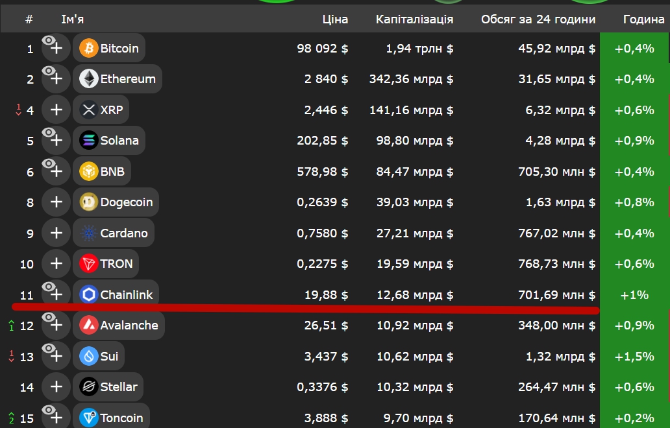
Task: Click Chainlink capitalization 12,68 млрд $
Action: click(x=415, y=295)
